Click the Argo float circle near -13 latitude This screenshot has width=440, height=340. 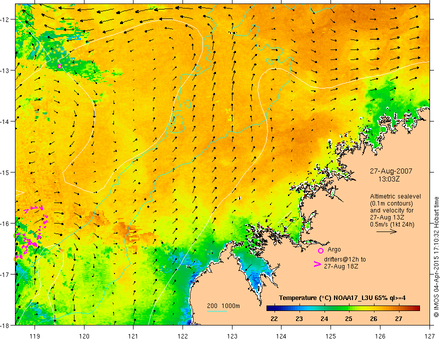coord(60,66)
